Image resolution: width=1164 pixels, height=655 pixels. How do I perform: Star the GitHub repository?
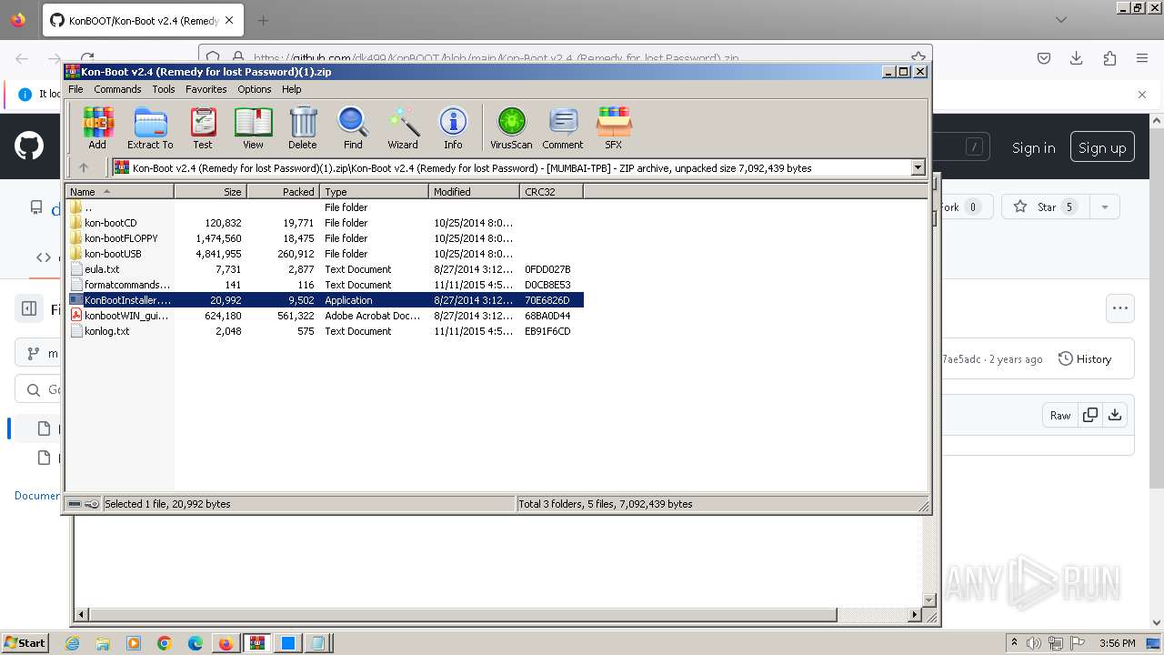pos(1046,207)
